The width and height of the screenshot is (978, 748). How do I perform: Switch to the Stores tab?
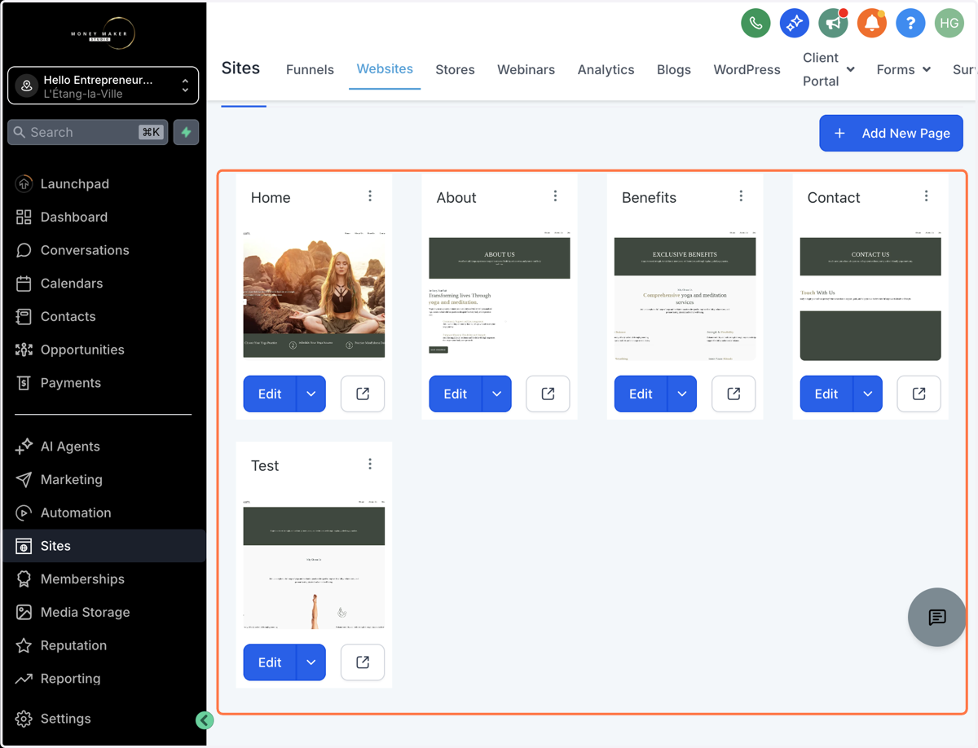pos(455,69)
